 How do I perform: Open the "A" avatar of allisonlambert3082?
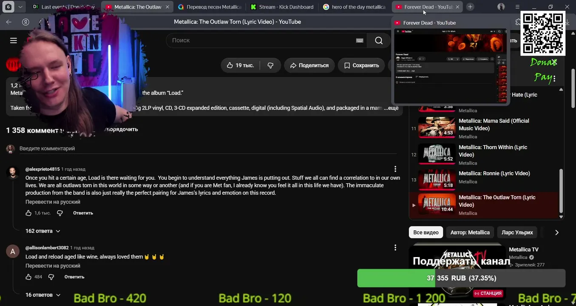click(x=13, y=252)
